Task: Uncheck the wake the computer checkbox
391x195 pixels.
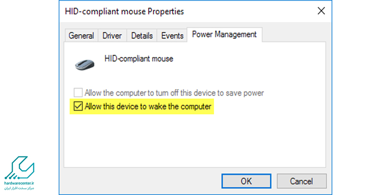Action: tap(78, 106)
